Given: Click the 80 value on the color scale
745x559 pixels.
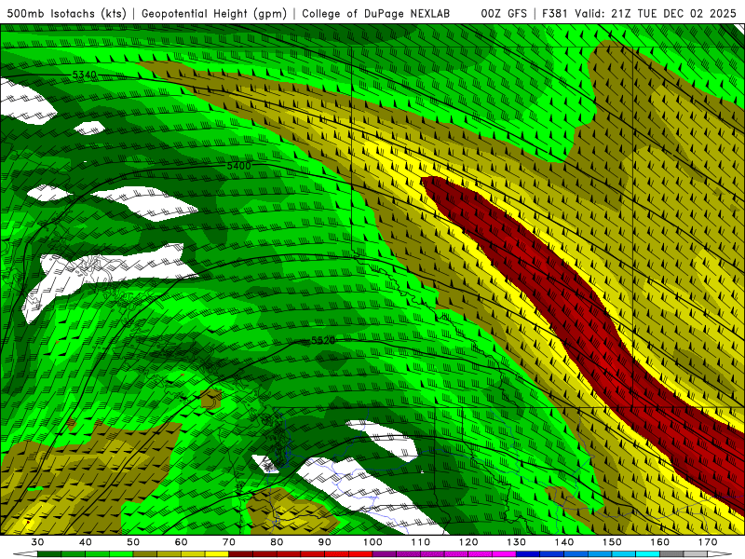Looking at the screenshot, I should (x=277, y=542).
